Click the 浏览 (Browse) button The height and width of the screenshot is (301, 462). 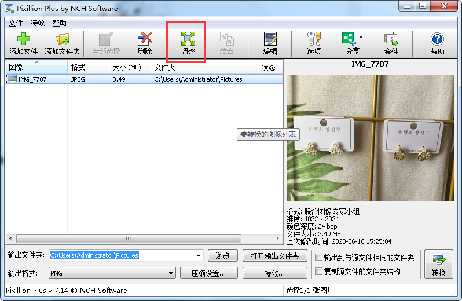[222, 256]
